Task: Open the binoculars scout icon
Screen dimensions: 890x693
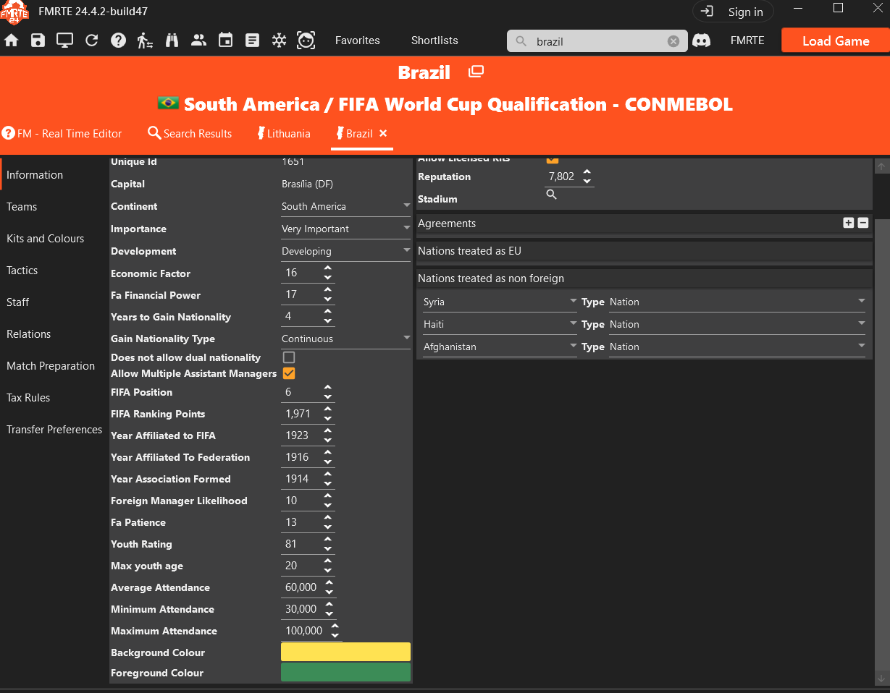Action: click(x=172, y=41)
